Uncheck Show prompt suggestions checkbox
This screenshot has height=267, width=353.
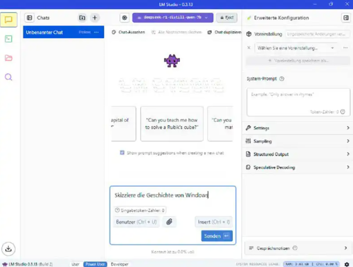click(x=122, y=153)
